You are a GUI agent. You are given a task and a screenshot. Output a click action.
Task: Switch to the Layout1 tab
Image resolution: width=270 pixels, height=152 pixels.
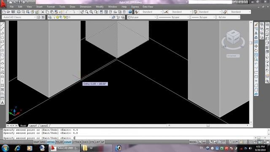point(33,126)
